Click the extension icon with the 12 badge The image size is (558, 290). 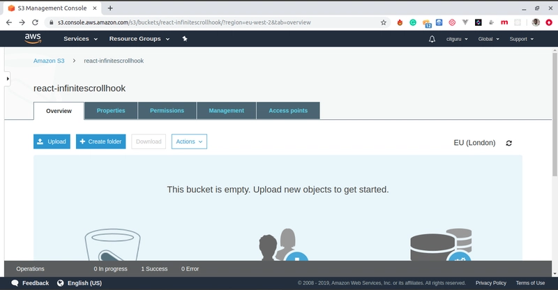(427, 23)
